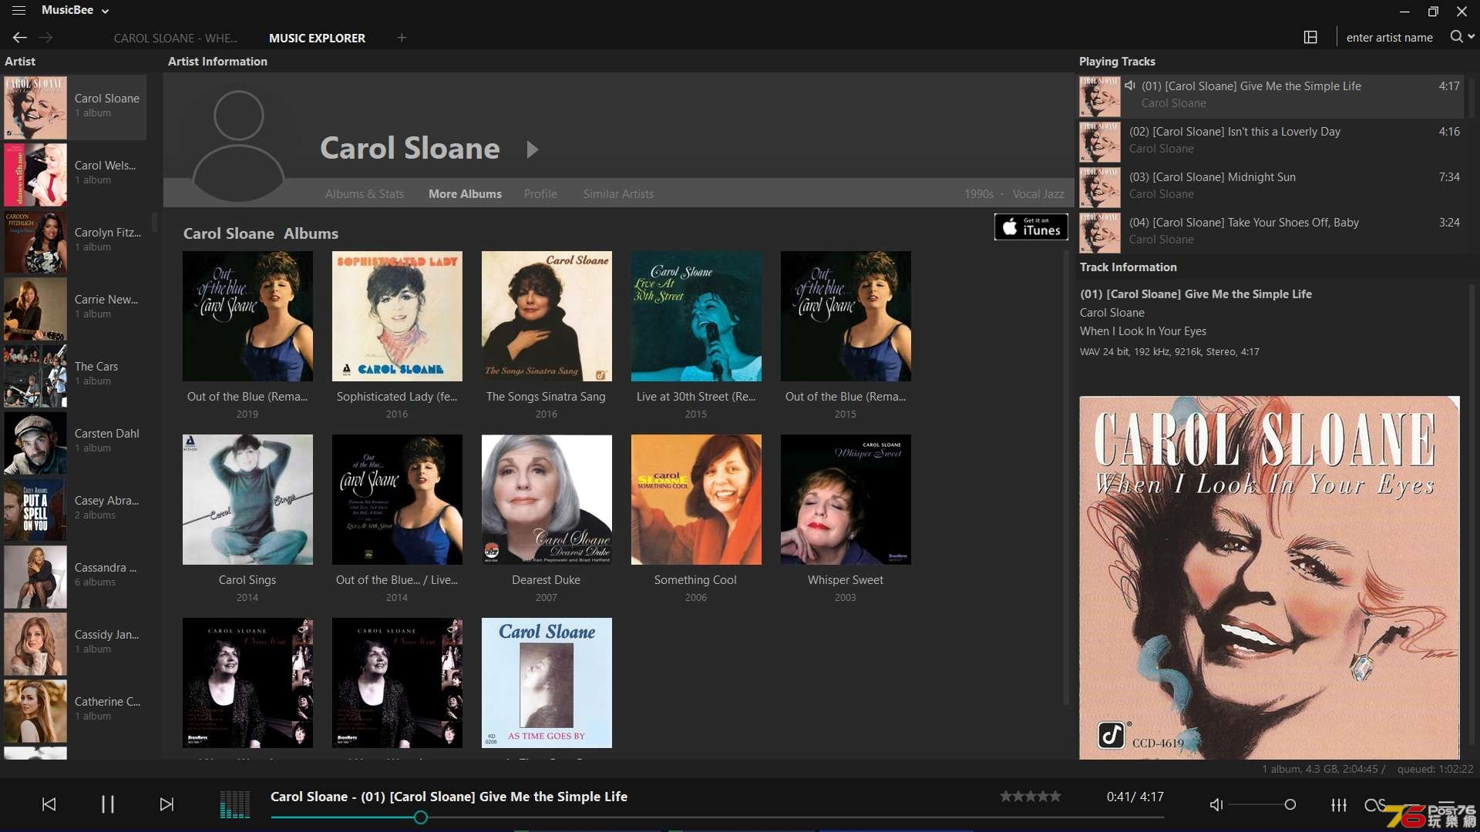Image resolution: width=1480 pixels, height=832 pixels.
Task: Select artist The Cars in list
Action: click(x=75, y=375)
